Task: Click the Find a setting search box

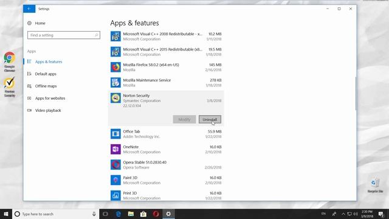Action: click(64, 35)
